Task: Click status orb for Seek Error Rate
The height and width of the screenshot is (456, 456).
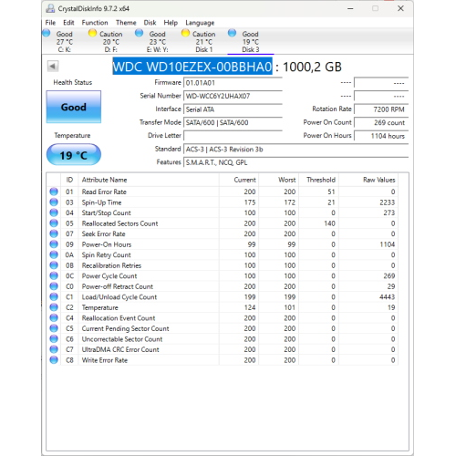Action: pyautogui.click(x=54, y=233)
